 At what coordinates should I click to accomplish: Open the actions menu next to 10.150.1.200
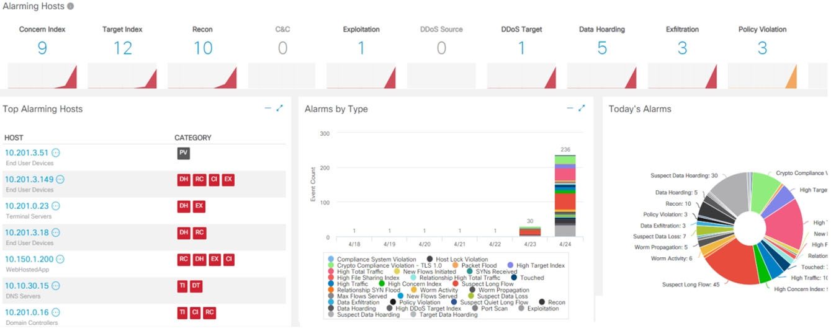click(60, 259)
